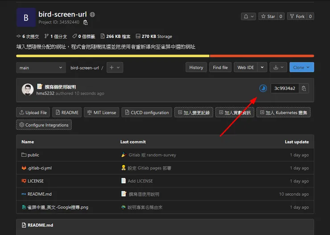Star the bird-screen-url project
This screenshot has width=330, height=235.
pyautogui.click(x=268, y=16)
